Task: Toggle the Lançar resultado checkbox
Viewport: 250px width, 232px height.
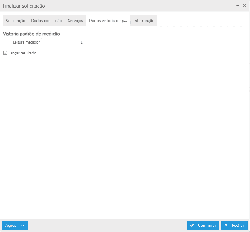Action: tap(5, 53)
